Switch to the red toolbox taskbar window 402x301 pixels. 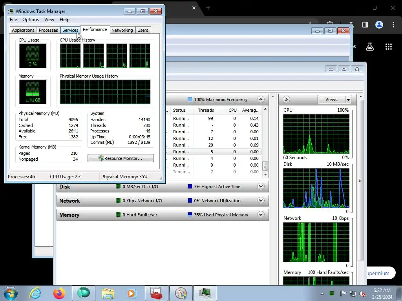[x=156, y=293]
